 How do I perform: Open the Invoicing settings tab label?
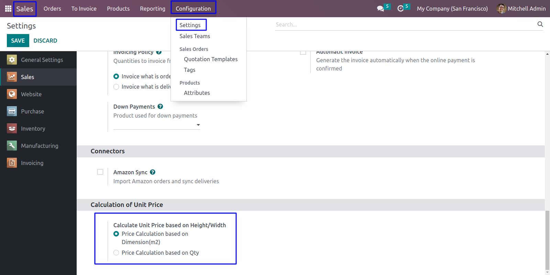point(32,163)
